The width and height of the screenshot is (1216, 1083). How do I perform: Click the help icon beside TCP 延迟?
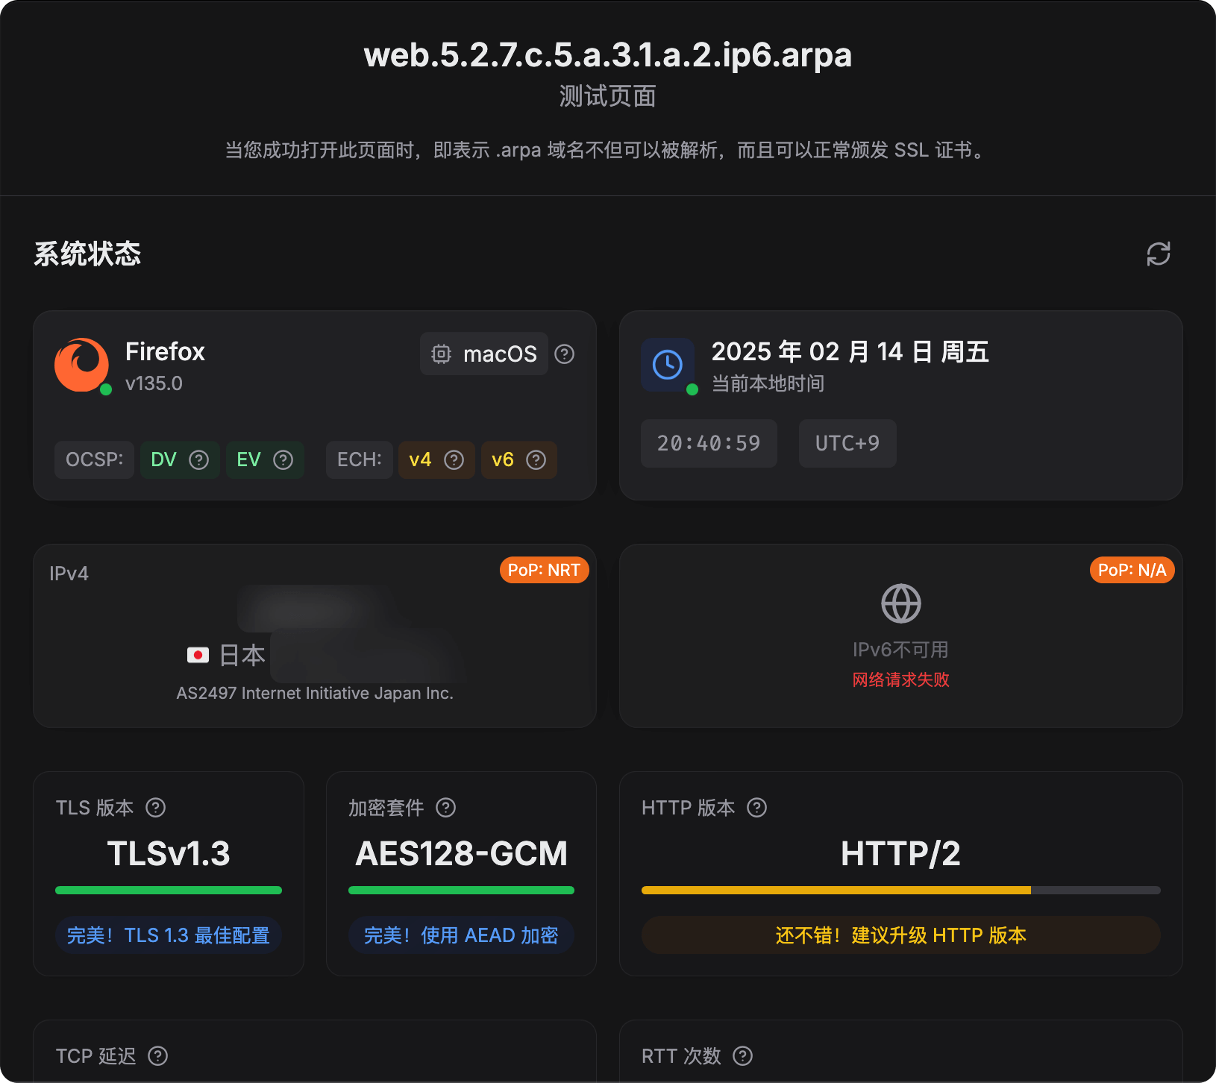158,1056
